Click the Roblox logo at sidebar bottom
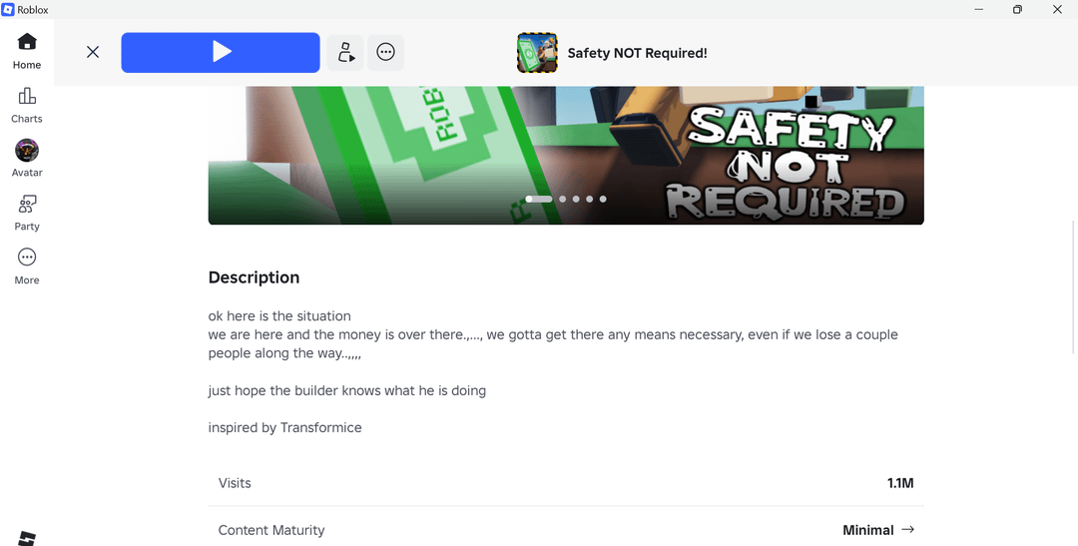 [x=27, y=538]
